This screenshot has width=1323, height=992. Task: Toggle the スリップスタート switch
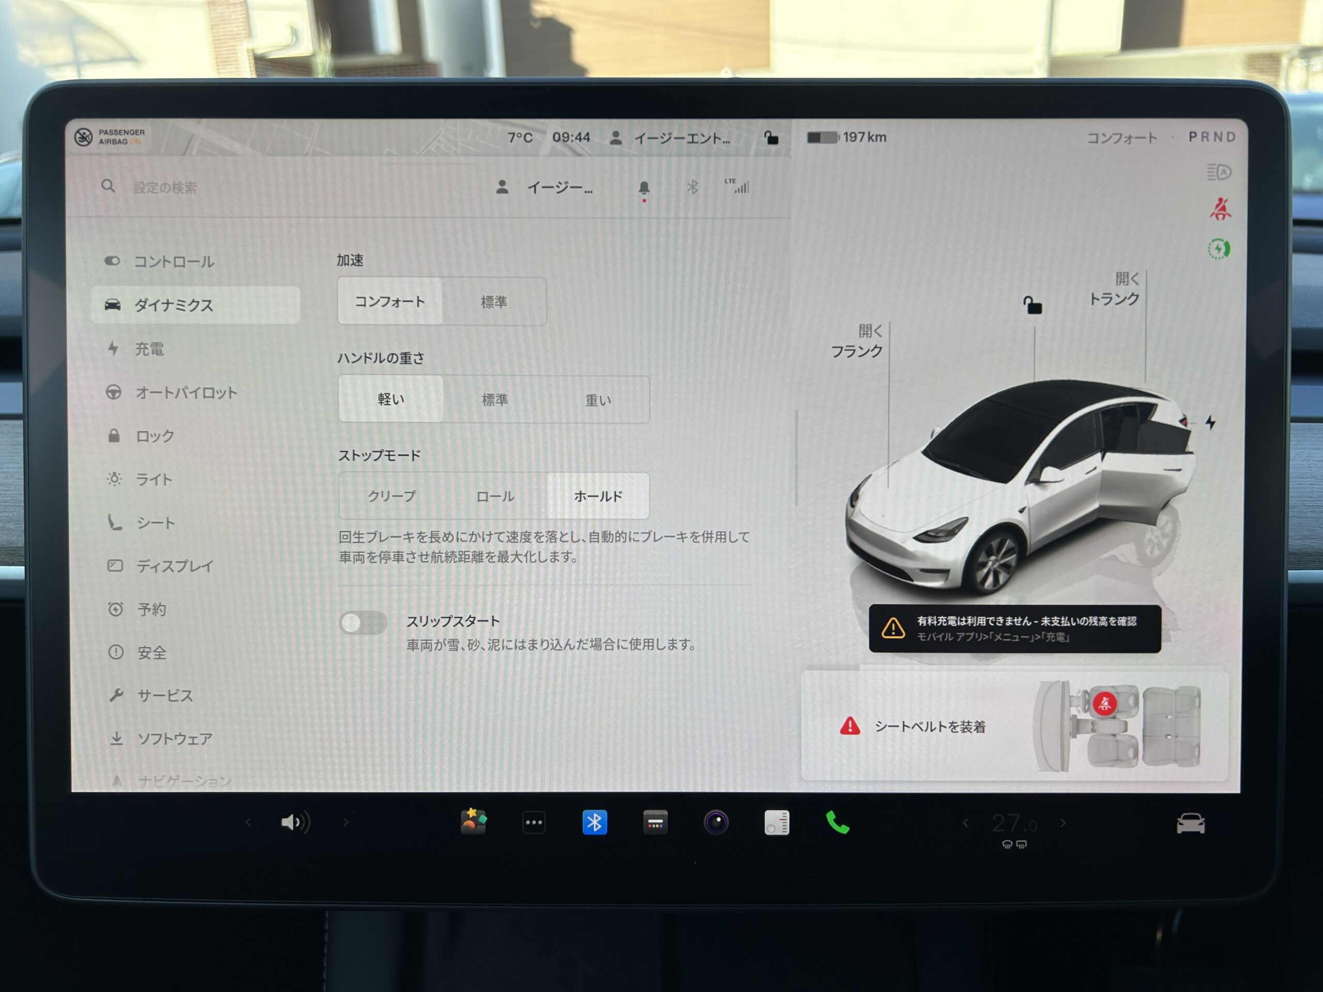point(363,623)
